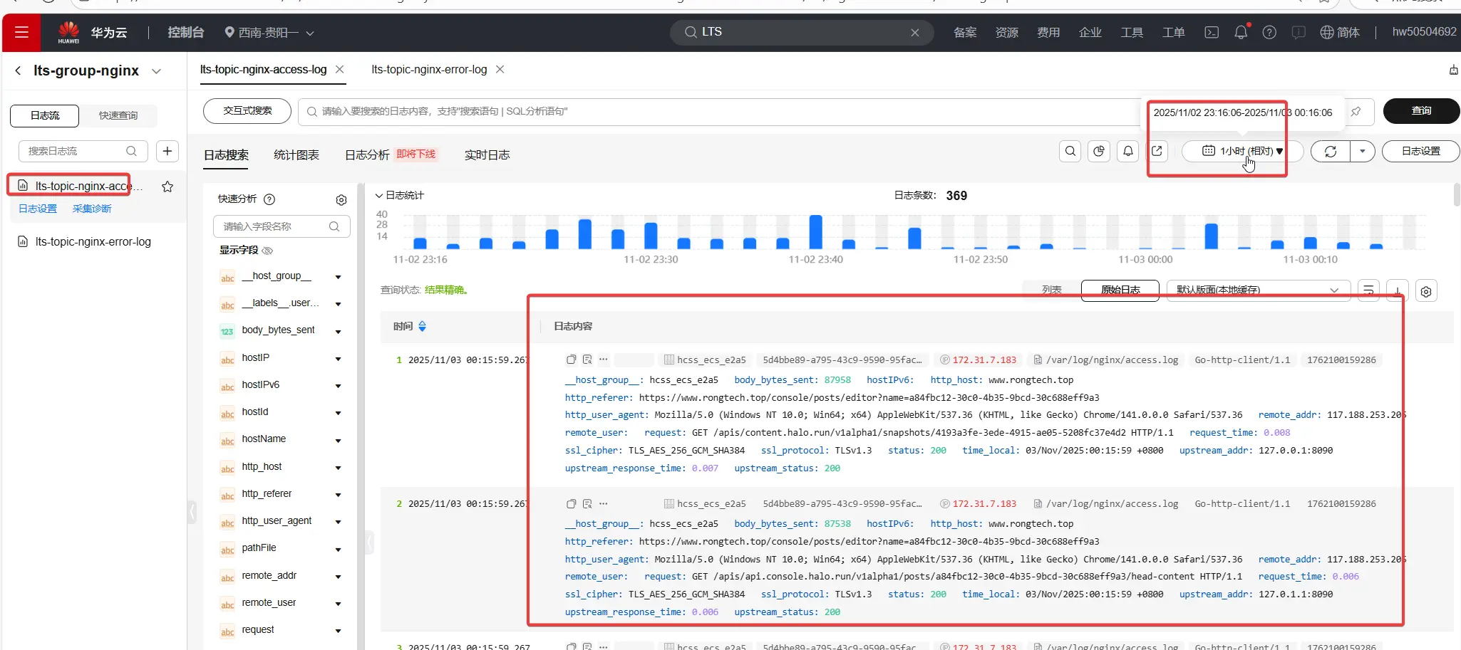Open quick analysis settings gear

341,200
